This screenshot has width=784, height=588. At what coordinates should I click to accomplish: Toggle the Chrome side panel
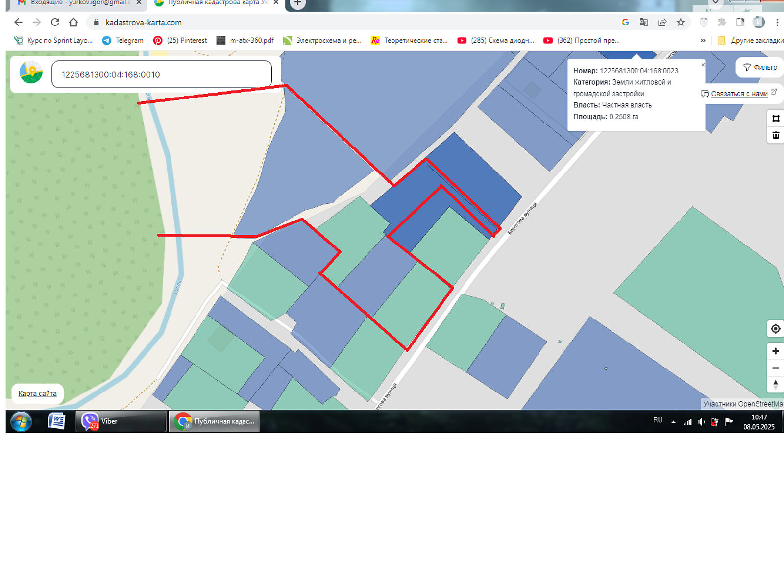coord(740,22)
